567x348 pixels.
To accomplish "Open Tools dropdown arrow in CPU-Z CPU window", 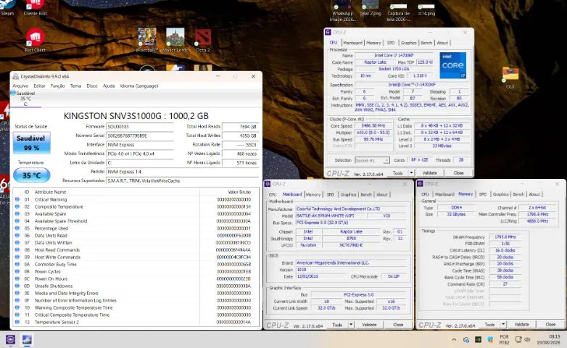I will (x=411, y=173).
